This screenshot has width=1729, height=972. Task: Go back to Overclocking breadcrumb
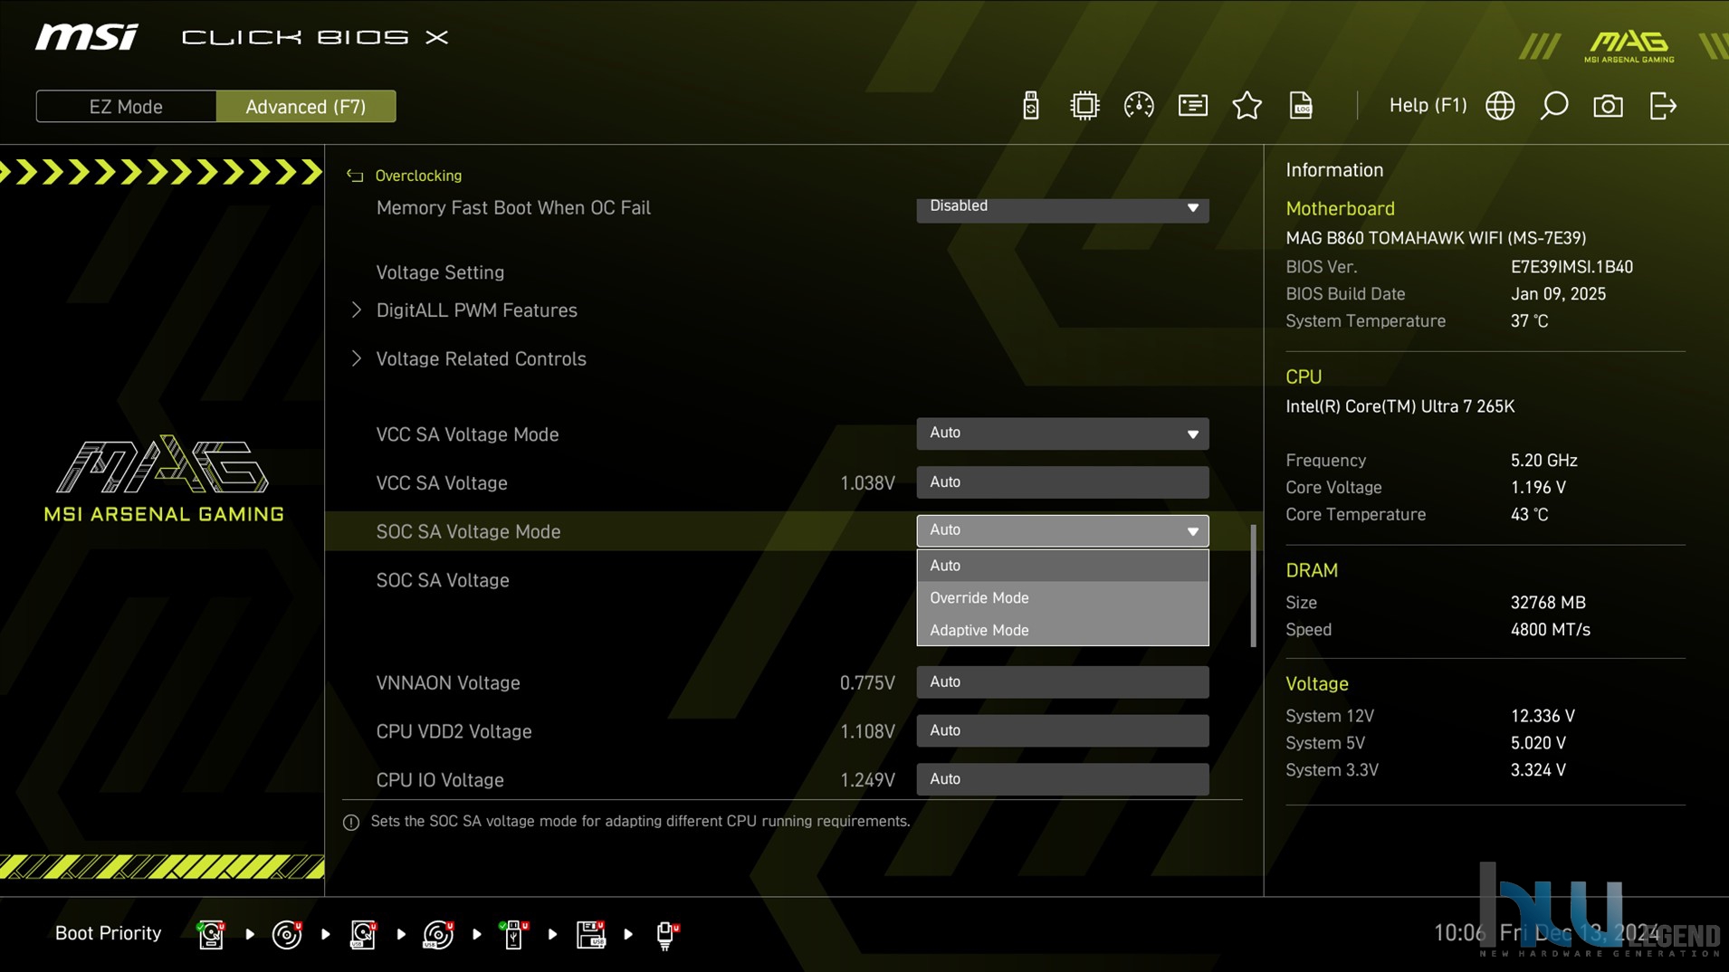pos(418,176)
